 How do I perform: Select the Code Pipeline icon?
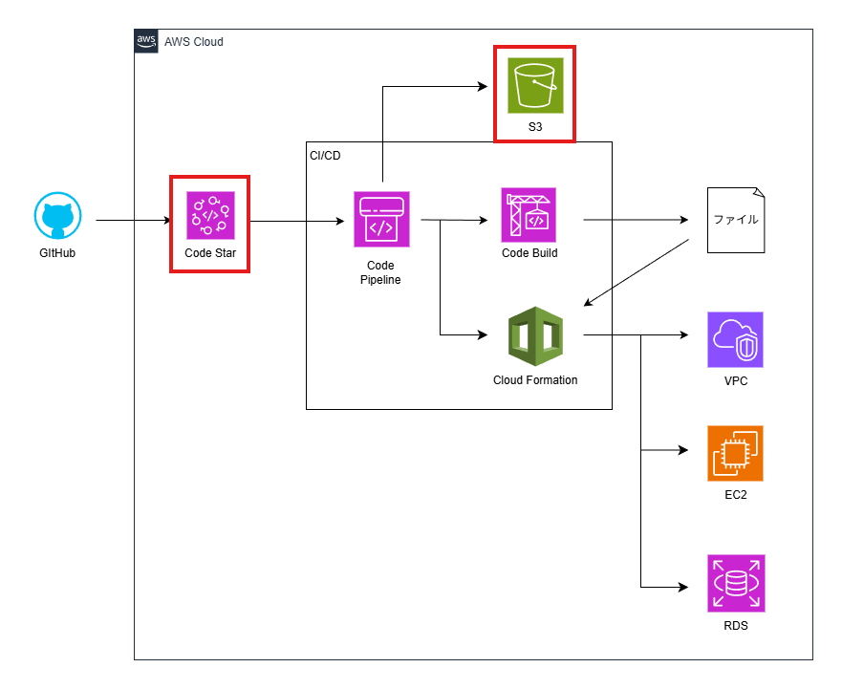(x=381, y=220)
